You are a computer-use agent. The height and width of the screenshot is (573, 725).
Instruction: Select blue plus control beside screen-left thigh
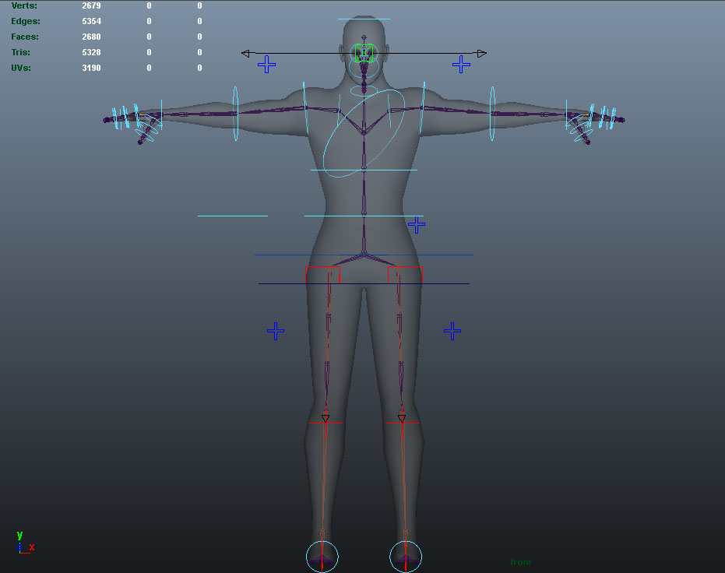tap(276, 331)
